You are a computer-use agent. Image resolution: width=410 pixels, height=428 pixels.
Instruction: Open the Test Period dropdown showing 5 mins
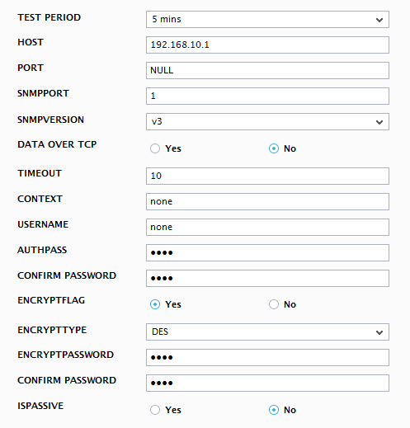coord(267,19)
